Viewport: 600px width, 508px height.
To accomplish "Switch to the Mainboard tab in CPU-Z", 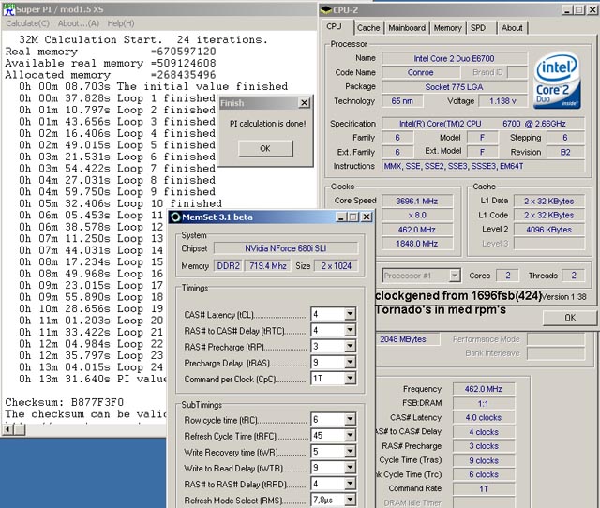I will (x=407, y=28).
